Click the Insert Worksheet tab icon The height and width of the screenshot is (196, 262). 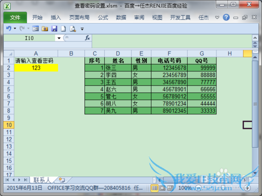[x=62, y=180]
